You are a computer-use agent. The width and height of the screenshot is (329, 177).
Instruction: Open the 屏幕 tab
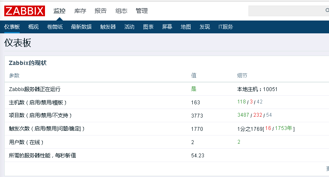(167, 27)
